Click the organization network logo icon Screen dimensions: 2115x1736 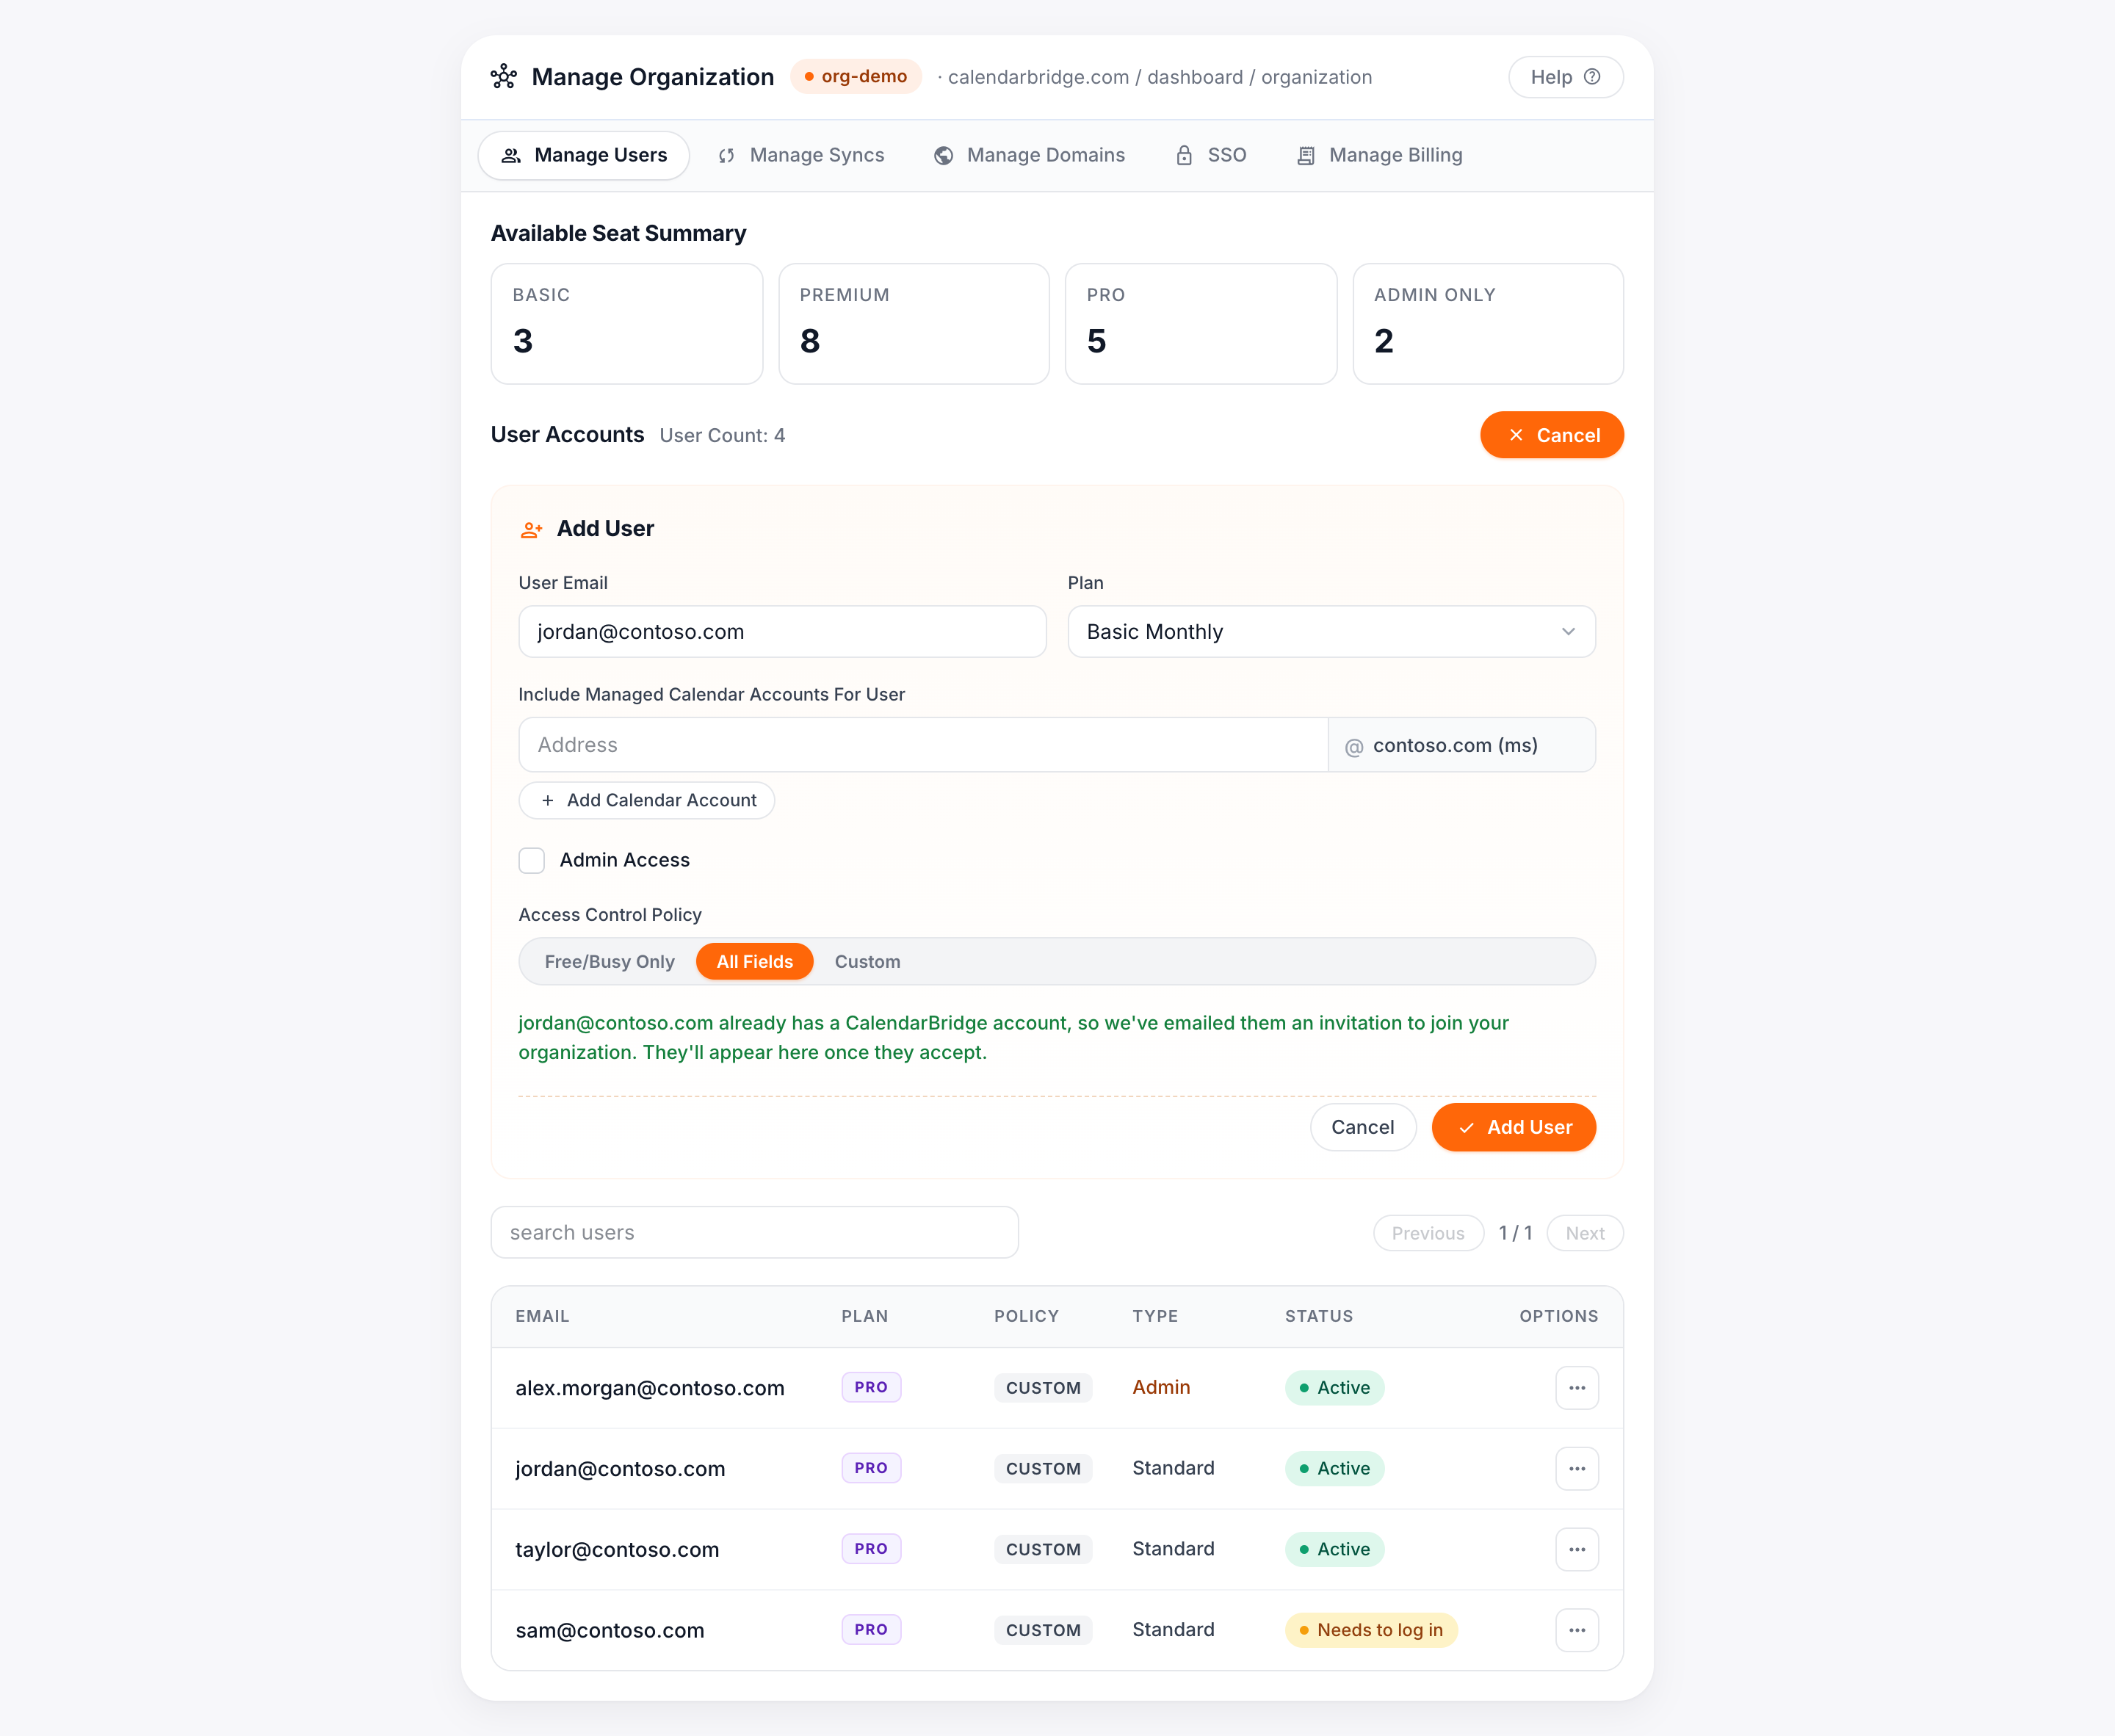pyautogui.click(x=504, y=77)
